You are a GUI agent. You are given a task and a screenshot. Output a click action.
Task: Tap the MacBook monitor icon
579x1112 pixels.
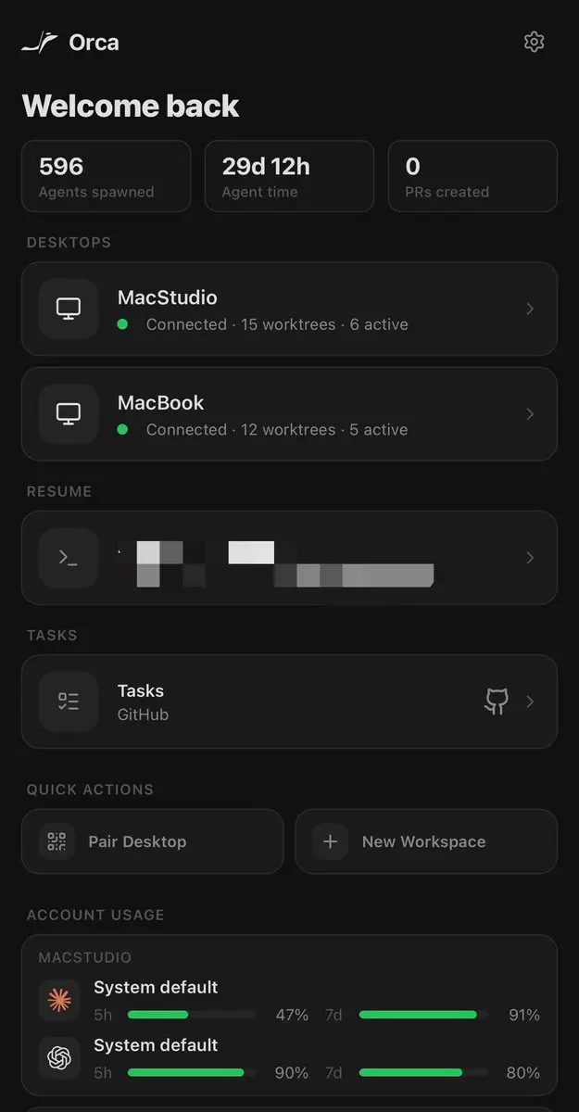pyautogui.click(x=69, y=414)
